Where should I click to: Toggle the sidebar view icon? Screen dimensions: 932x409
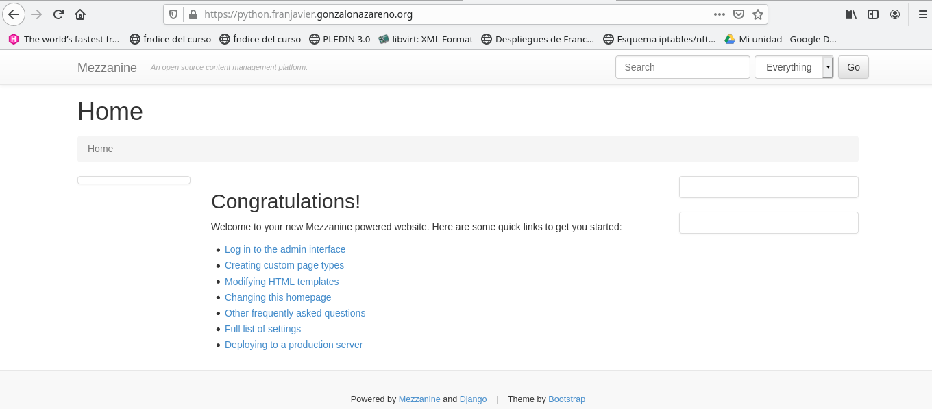[x=873, y=14]
